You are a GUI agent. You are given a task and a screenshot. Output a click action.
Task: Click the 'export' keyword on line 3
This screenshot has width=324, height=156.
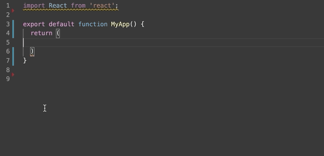pyautogui.click(x=34, y=24)
